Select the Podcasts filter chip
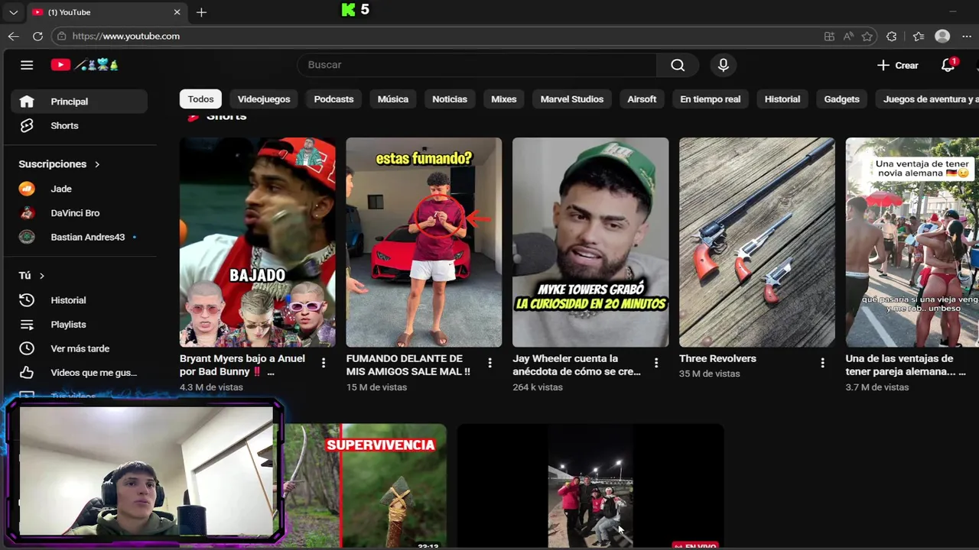Viewport: 979px width, 550px height. tap(333, 99)
